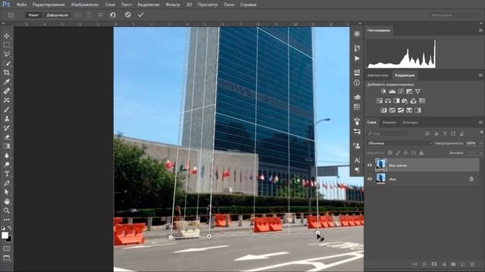Open the Layers panel flyout menu
Viewport: 485px width, 272px height.
[480, 122]
